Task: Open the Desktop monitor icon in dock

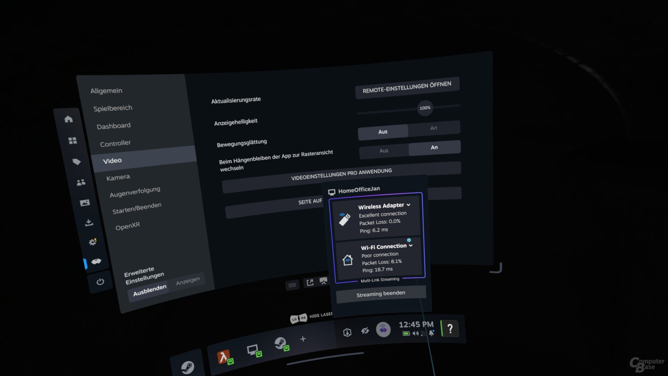Action: [x=254, y=350]
